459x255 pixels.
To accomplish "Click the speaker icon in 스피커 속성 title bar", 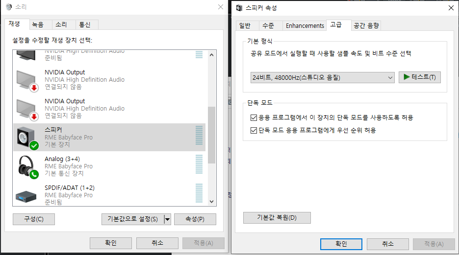I will (x=239, y=8).
